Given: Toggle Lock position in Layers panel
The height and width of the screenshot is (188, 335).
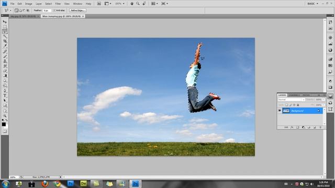Looking at the screenshot, I should [294, 105].
